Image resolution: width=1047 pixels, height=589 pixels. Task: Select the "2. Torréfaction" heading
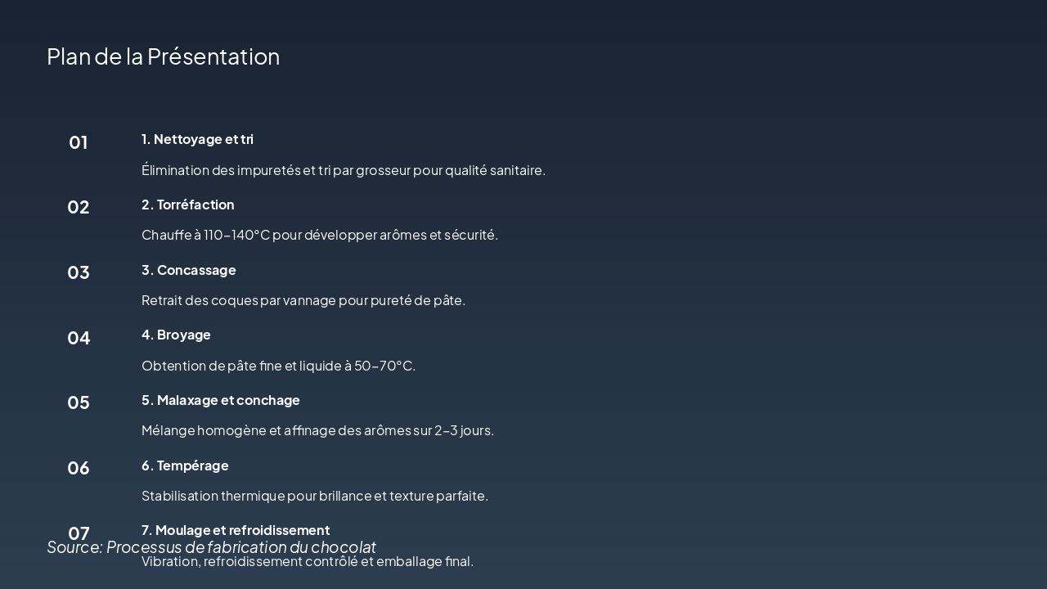(187, 205)
